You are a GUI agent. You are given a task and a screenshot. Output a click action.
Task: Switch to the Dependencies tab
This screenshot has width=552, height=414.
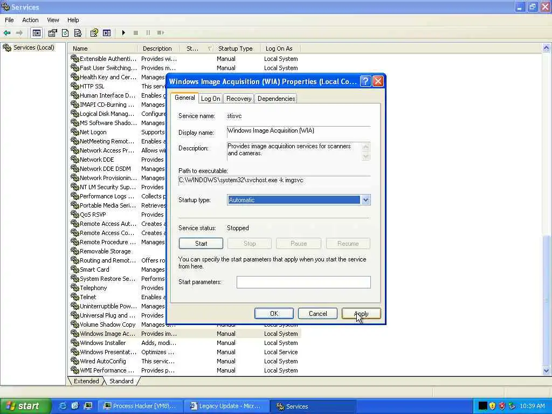click(277, 99)
